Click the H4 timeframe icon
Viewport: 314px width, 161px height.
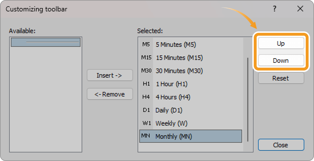146,97
